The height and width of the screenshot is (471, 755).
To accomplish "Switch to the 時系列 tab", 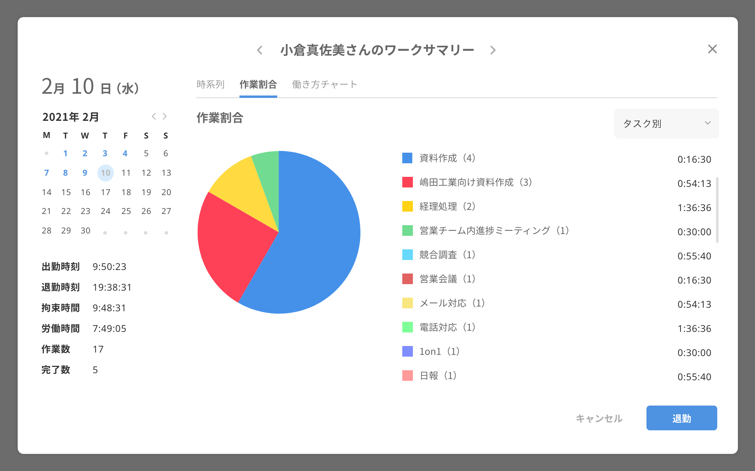I will point(210,84).
